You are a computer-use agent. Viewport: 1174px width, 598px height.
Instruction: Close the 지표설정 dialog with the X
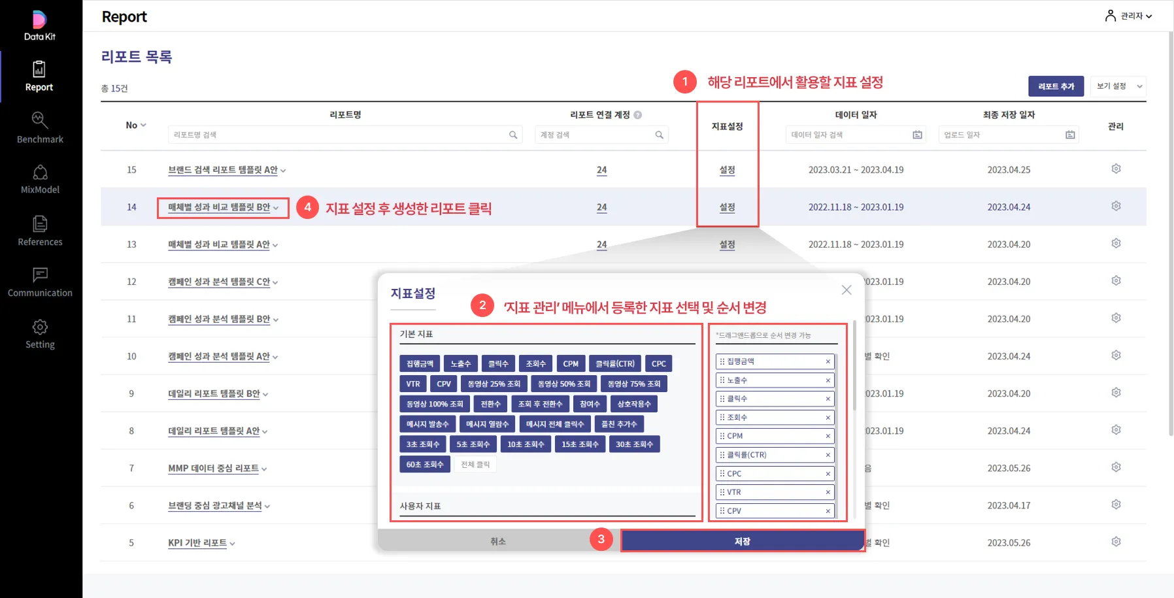tap(847, 290)
